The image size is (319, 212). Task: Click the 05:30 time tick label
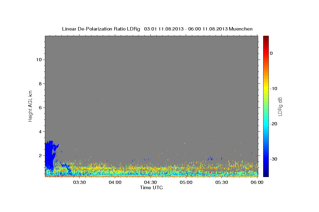tap(221, 182)
